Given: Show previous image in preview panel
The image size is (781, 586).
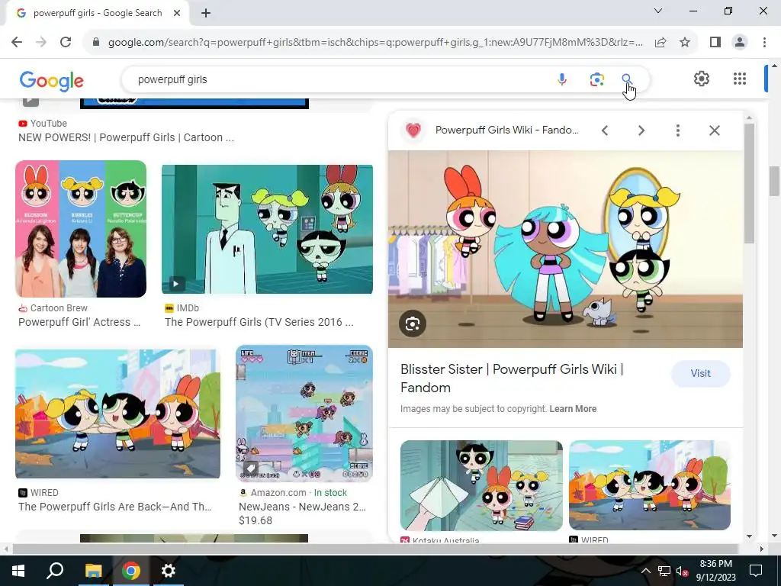Looking at the screenshot, I should (605, 130).
